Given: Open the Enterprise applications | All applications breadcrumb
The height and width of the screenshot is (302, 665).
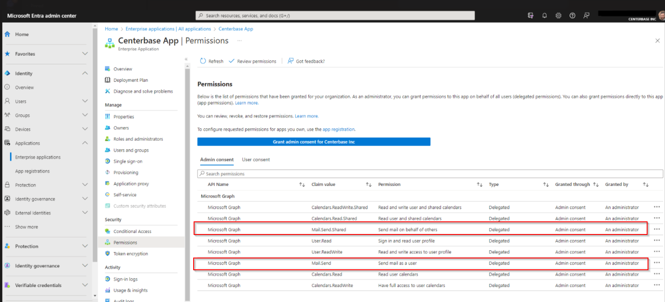Looking at the screenshot, I should click(168, 29).
